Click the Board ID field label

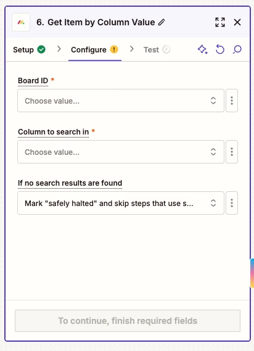point(33,81)
